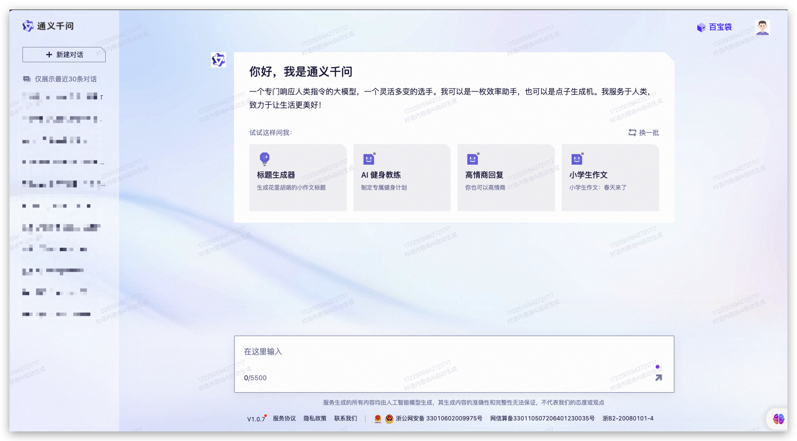This screenshot has width=797, height=441.
Task: Choose the 标题生成器 suggestion card
Action: click(298, 178)
